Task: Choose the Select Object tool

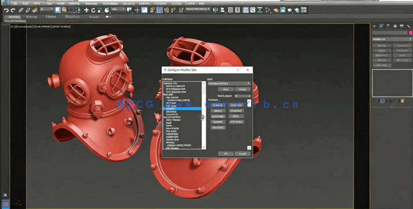Action: pos(57,10)
